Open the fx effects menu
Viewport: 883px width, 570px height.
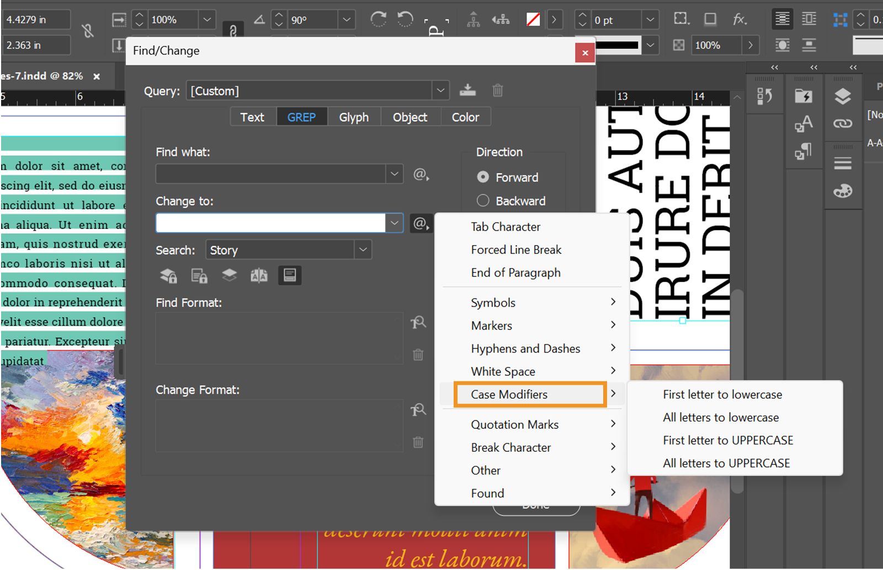pos(740,19)
